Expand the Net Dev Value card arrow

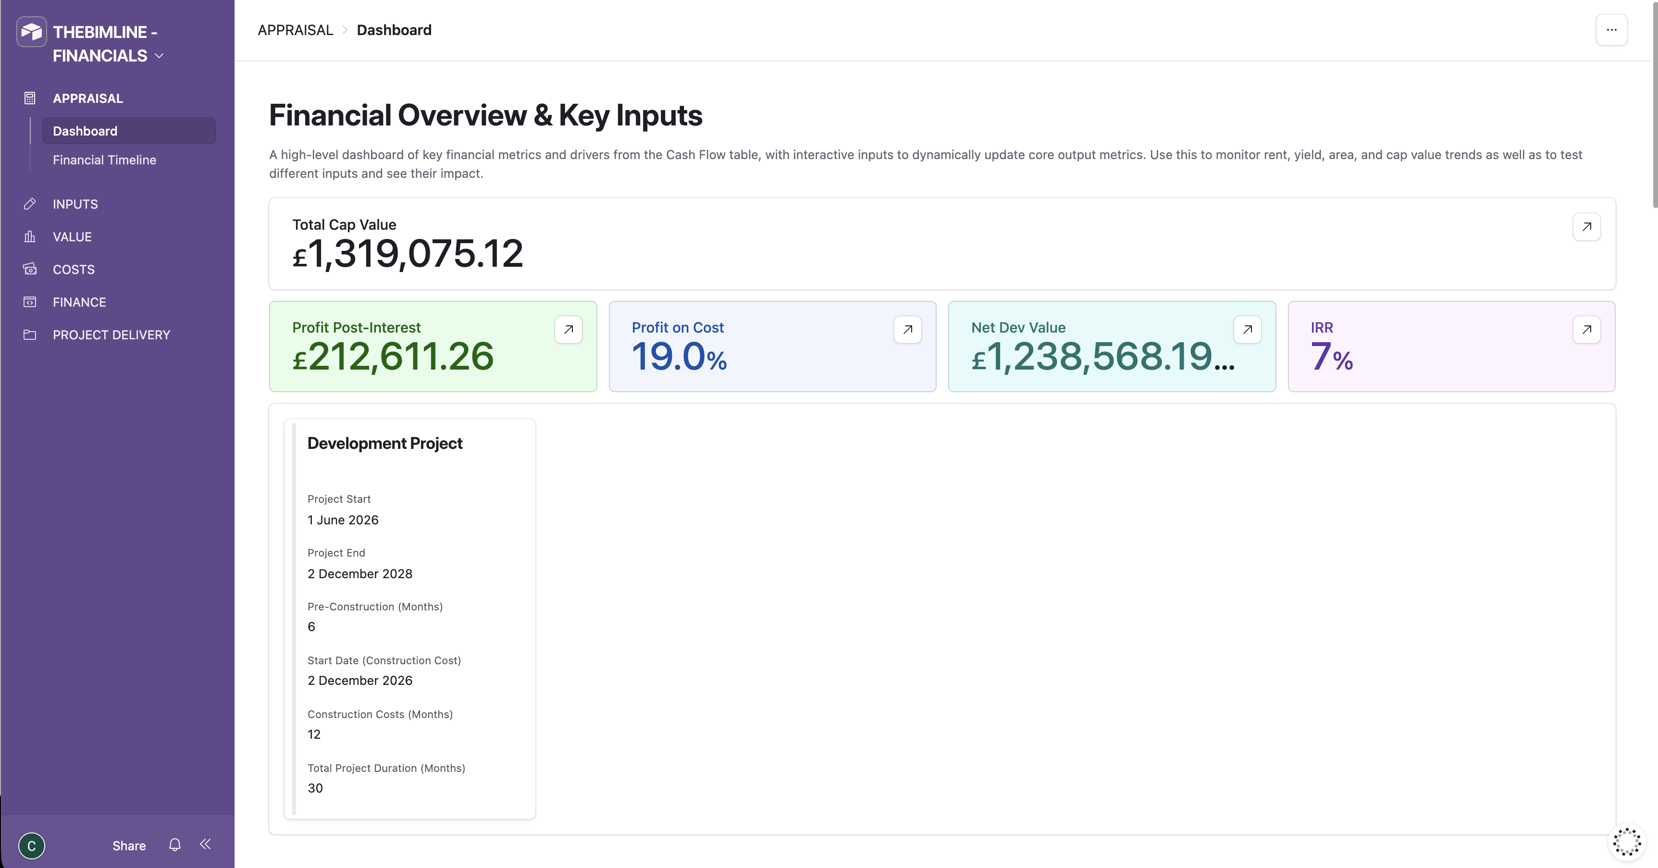pyautogui.click(x=1248, y=330)
